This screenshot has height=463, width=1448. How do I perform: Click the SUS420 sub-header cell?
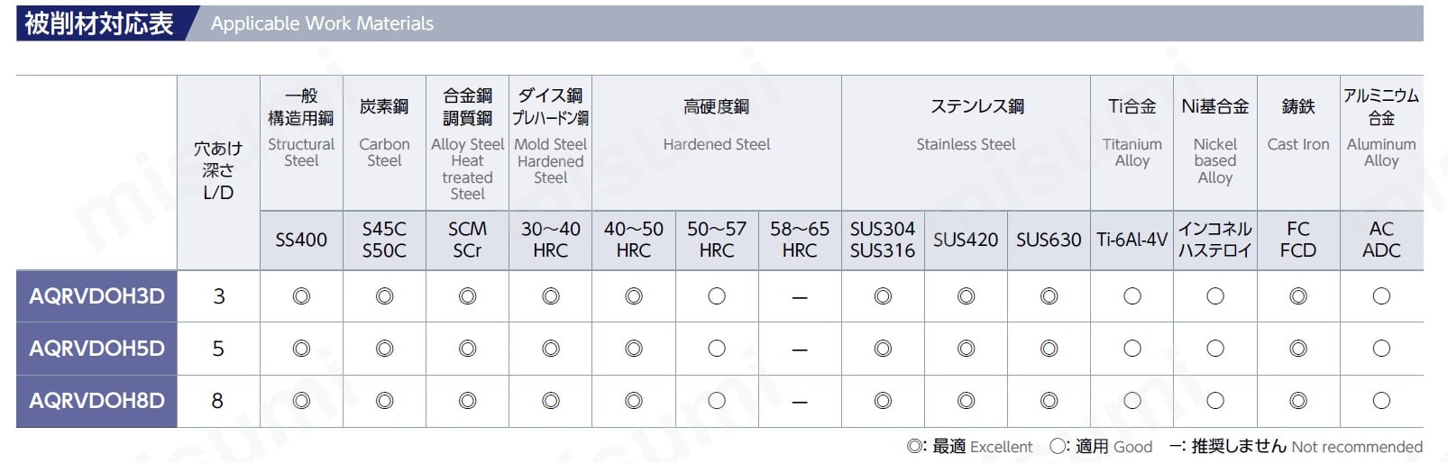(x=966, y=241)
